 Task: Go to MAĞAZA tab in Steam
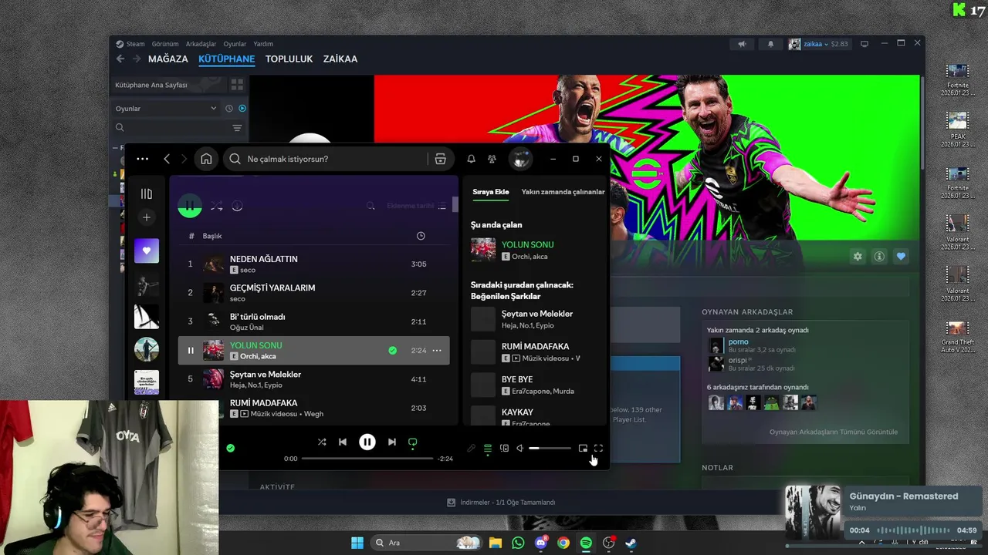pyautogui.click(x=168, y=59)
